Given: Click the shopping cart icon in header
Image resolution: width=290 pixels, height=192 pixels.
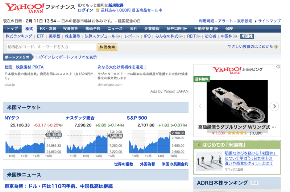Looking at the screenshot, I should point(98,10).
